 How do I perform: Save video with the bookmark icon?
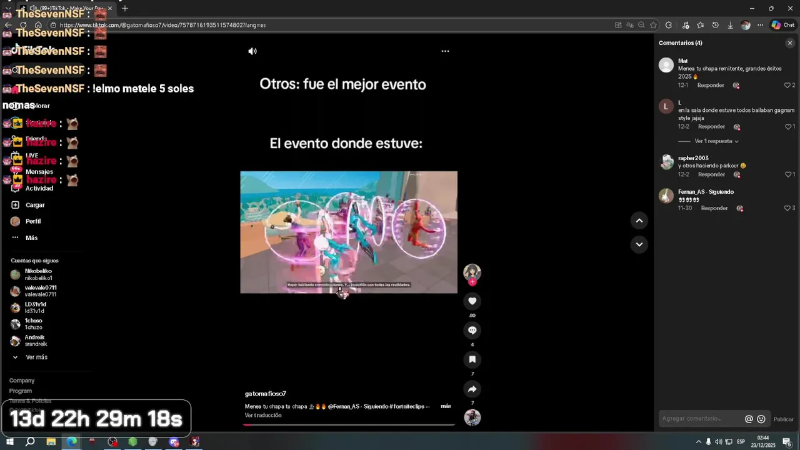[472, 359]
